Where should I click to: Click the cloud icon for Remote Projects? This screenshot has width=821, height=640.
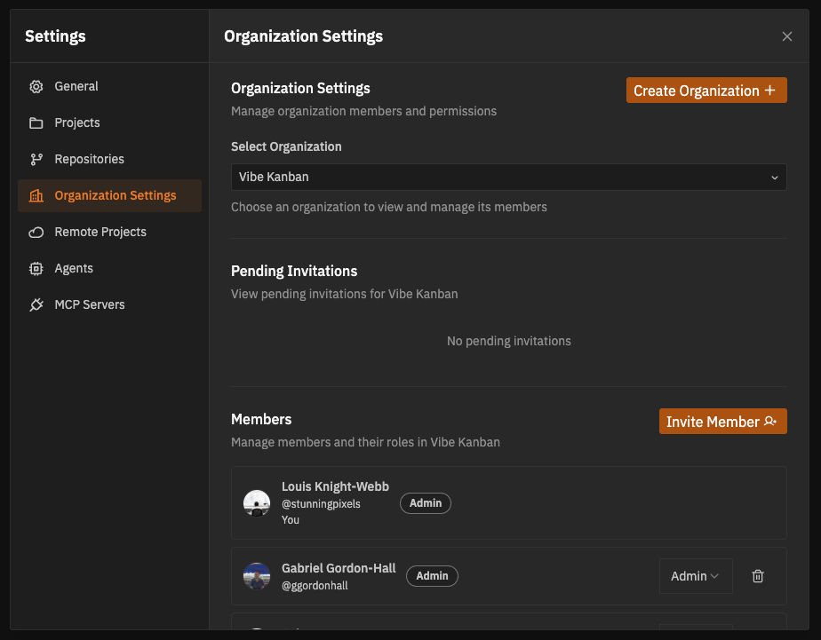tap(36, 233)
